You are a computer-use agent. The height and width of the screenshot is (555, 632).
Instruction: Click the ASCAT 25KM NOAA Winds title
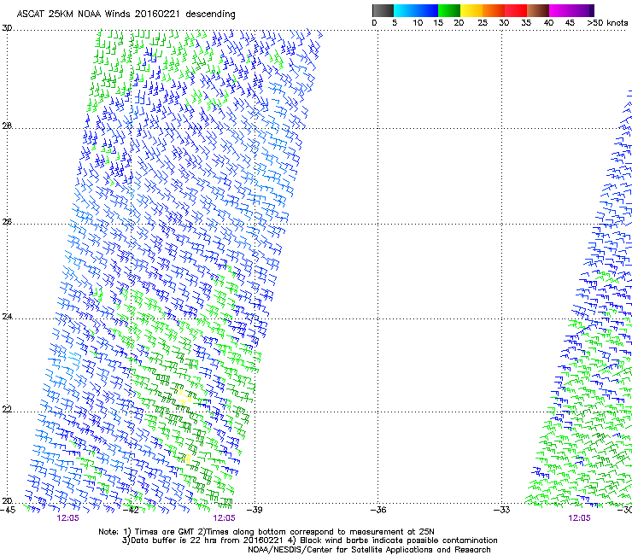[126, 14]
